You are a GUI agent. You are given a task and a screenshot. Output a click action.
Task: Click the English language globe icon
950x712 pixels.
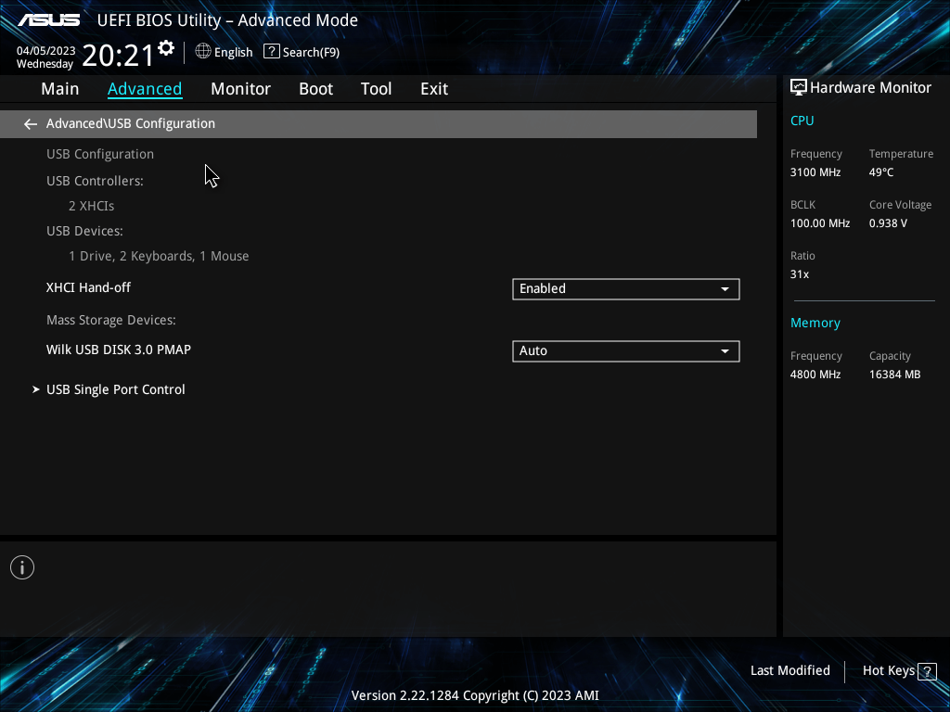coord(203,52)
